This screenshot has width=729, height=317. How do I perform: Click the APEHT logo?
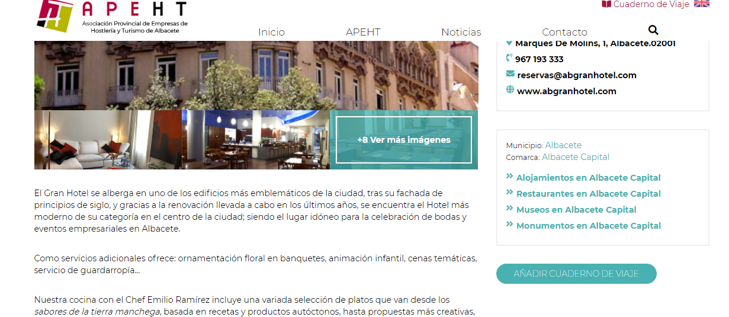(x=111, y=17)
